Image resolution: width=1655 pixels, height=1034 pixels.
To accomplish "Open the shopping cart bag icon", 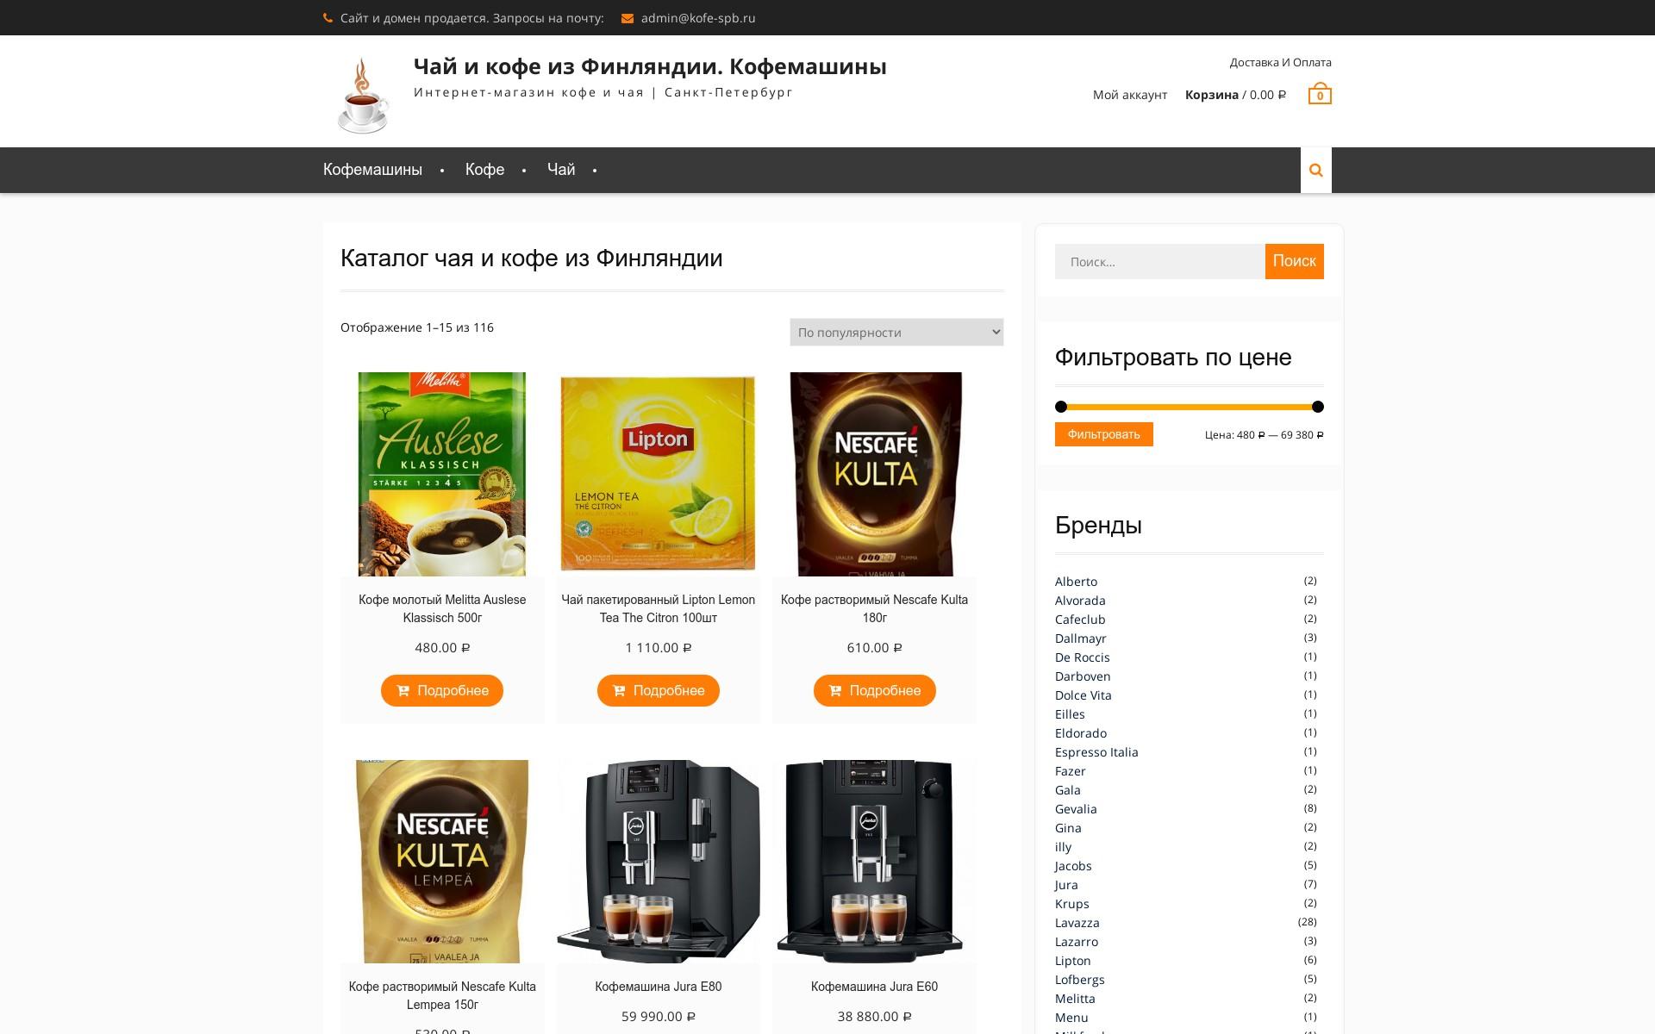I will pos(1320,94).
